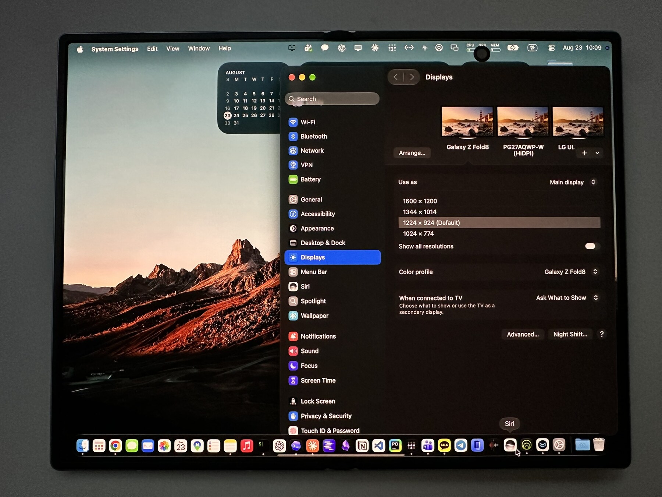
Task: Open the Help menu
Action: tap(225, 48)
